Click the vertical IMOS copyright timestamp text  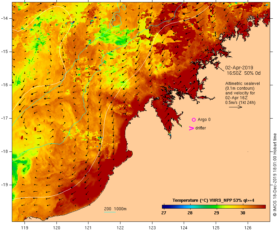pos(275,175)
